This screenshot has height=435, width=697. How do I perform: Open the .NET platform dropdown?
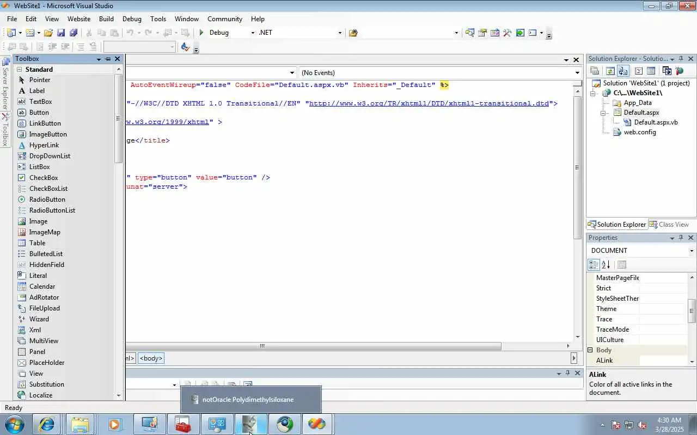click(x=340, y=33)
